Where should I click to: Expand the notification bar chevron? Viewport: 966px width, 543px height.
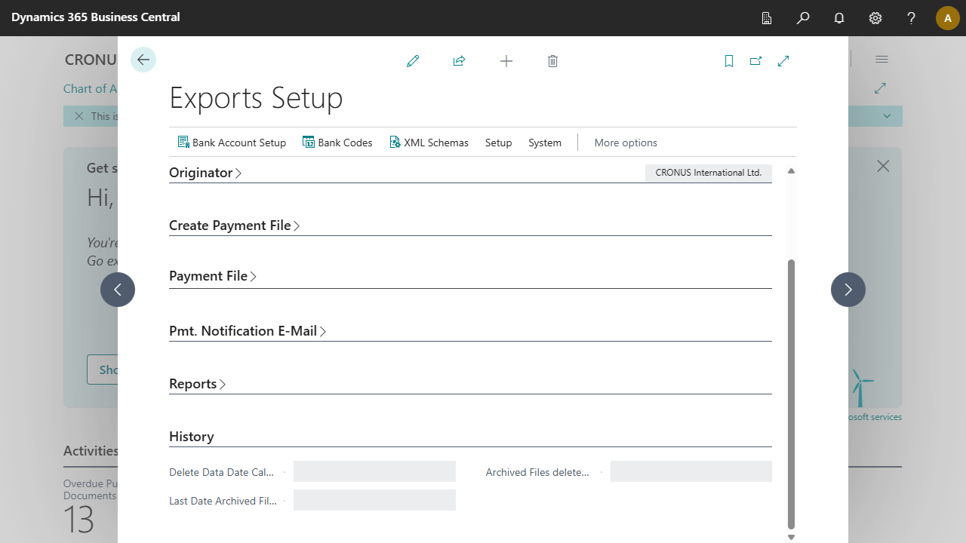pos(888,116)
